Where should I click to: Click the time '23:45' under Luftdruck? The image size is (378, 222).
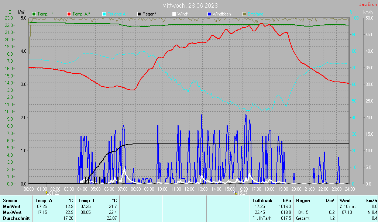pos(260,213)
